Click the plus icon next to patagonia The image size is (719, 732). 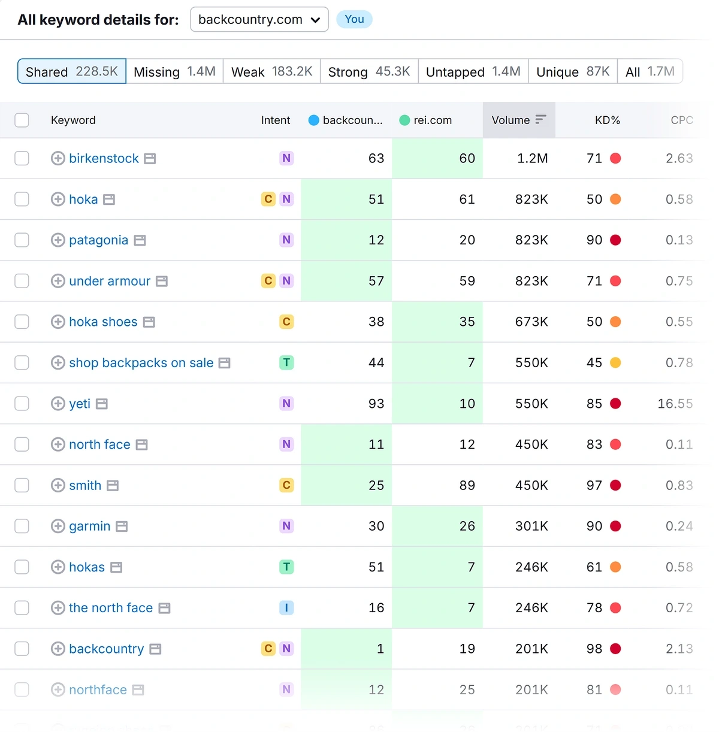click(58, 240)
